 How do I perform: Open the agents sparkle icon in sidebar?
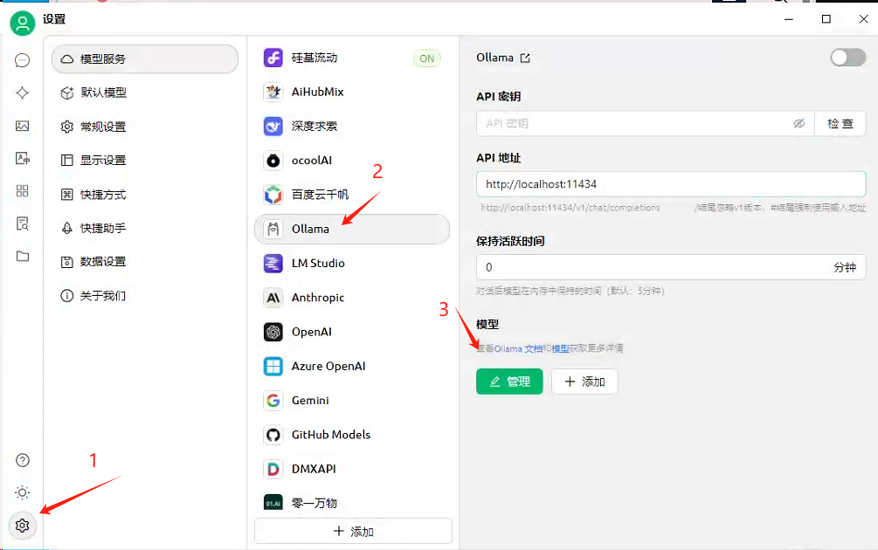(23, 93)
